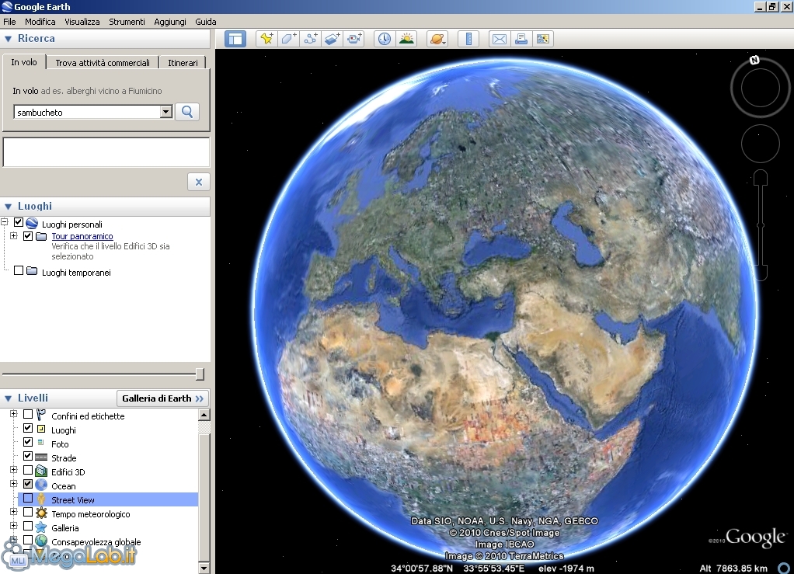Collapse the Livelli panel
Image resolution: width=794 pixels, height=574 pixels.
[8, 398]
